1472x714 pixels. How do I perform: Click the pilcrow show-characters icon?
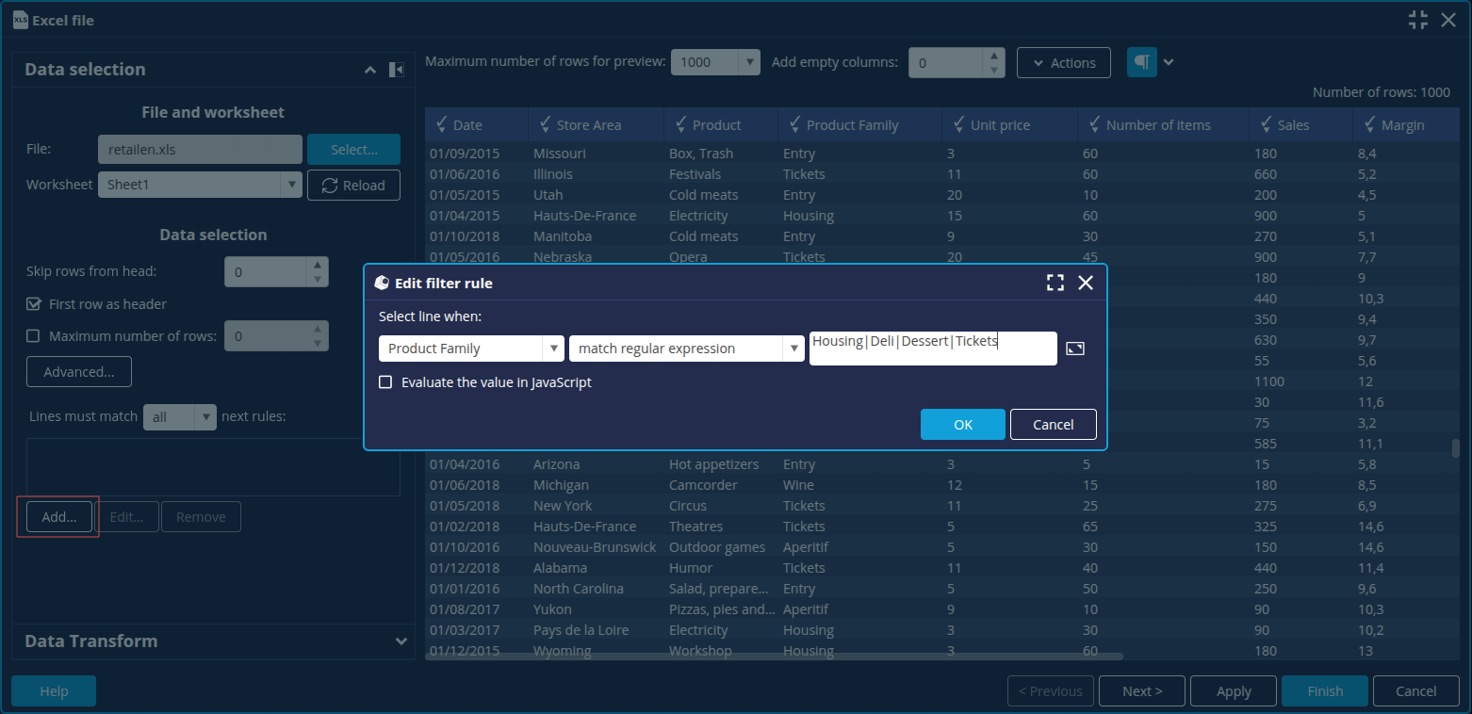point(1141,62)
